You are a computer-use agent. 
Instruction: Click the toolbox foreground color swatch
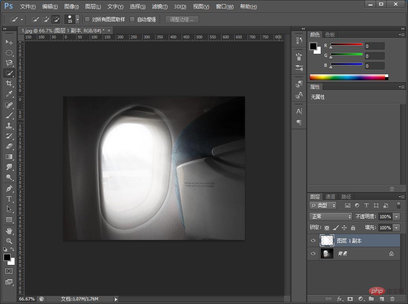pyautogui.click(x=7, y=257)
